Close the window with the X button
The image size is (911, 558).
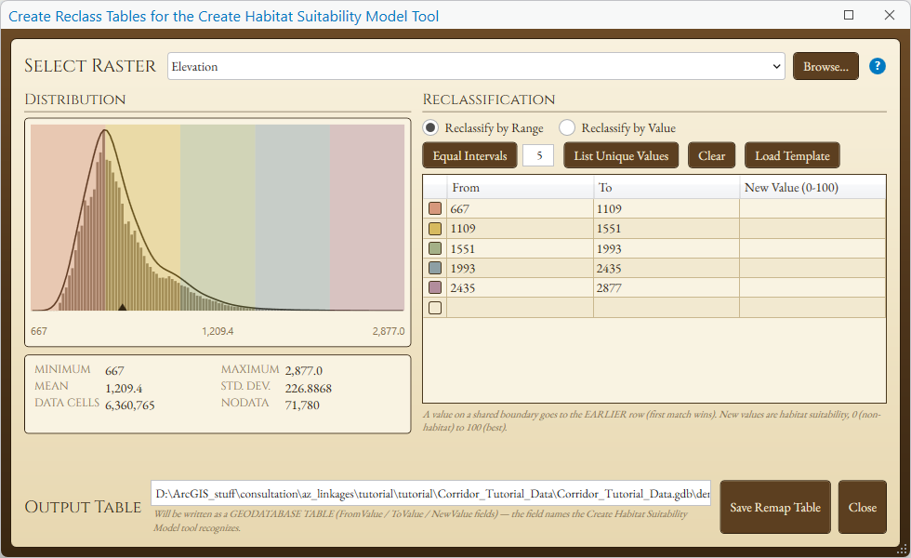890,15
